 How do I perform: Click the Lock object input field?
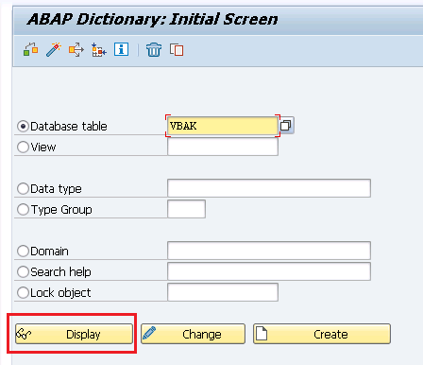[223, 292]
